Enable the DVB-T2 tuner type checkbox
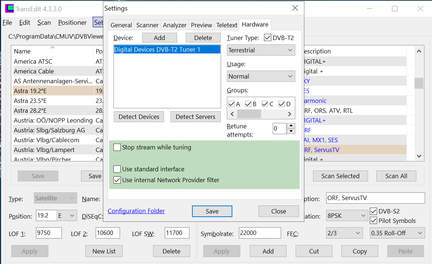The width and height of the screenshot is (432, 264). pos(268,38)
